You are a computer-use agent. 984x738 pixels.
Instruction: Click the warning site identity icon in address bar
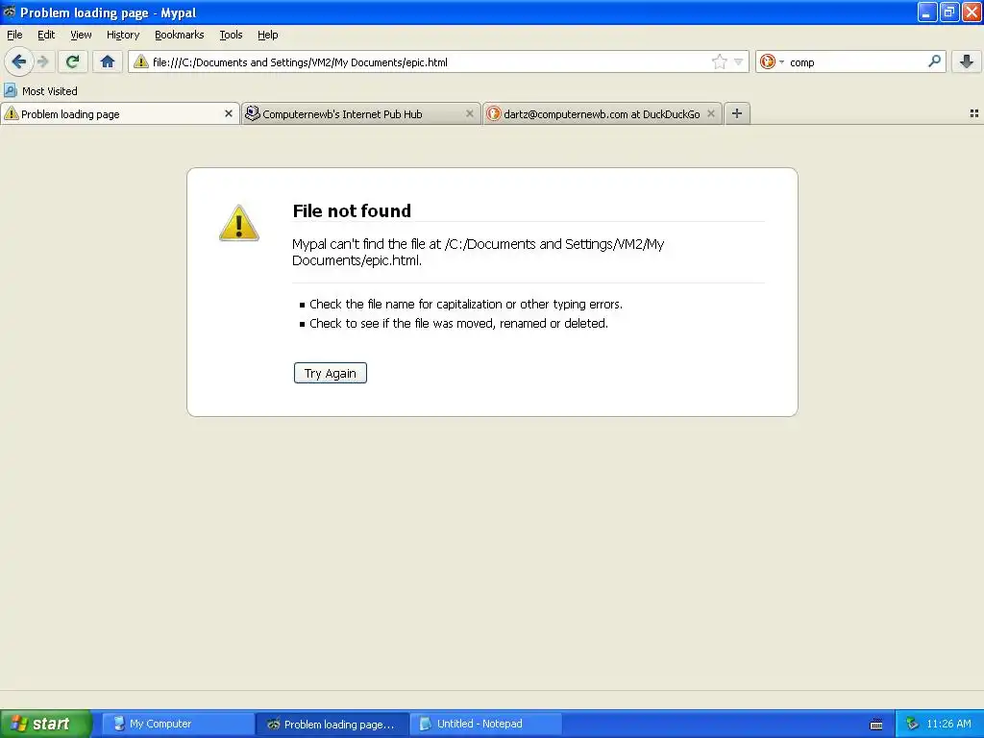coord(141,61)
